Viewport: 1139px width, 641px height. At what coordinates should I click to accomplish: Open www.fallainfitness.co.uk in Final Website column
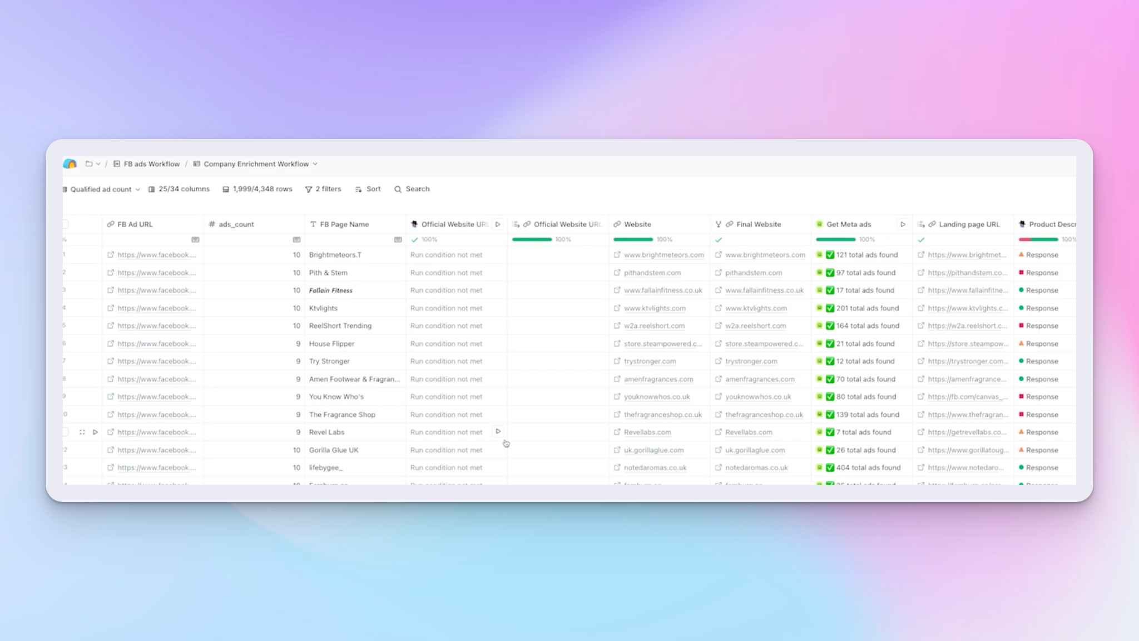click(764, 290)
